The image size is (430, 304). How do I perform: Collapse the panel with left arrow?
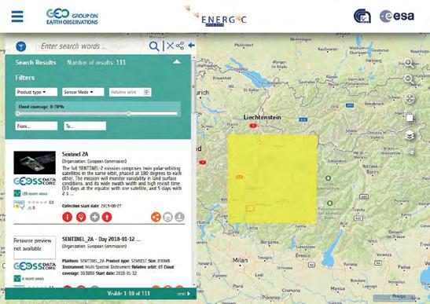191,46
